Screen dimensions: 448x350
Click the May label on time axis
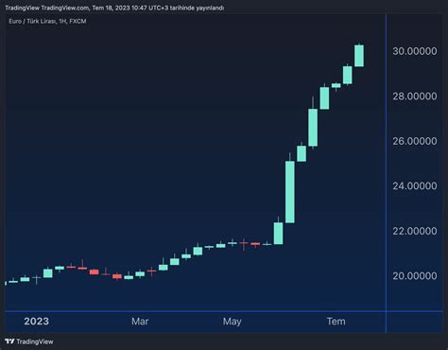233,322
